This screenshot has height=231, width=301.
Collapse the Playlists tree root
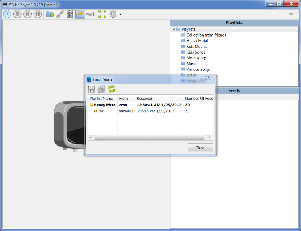173,29
